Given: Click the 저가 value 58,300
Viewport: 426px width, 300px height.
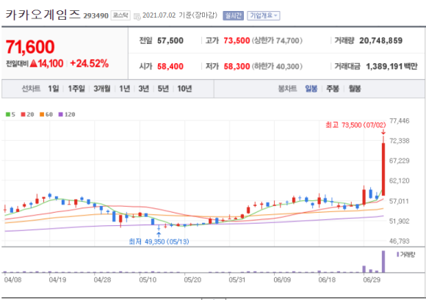Looking at the screenshot, I should click(x=237, y=67).
